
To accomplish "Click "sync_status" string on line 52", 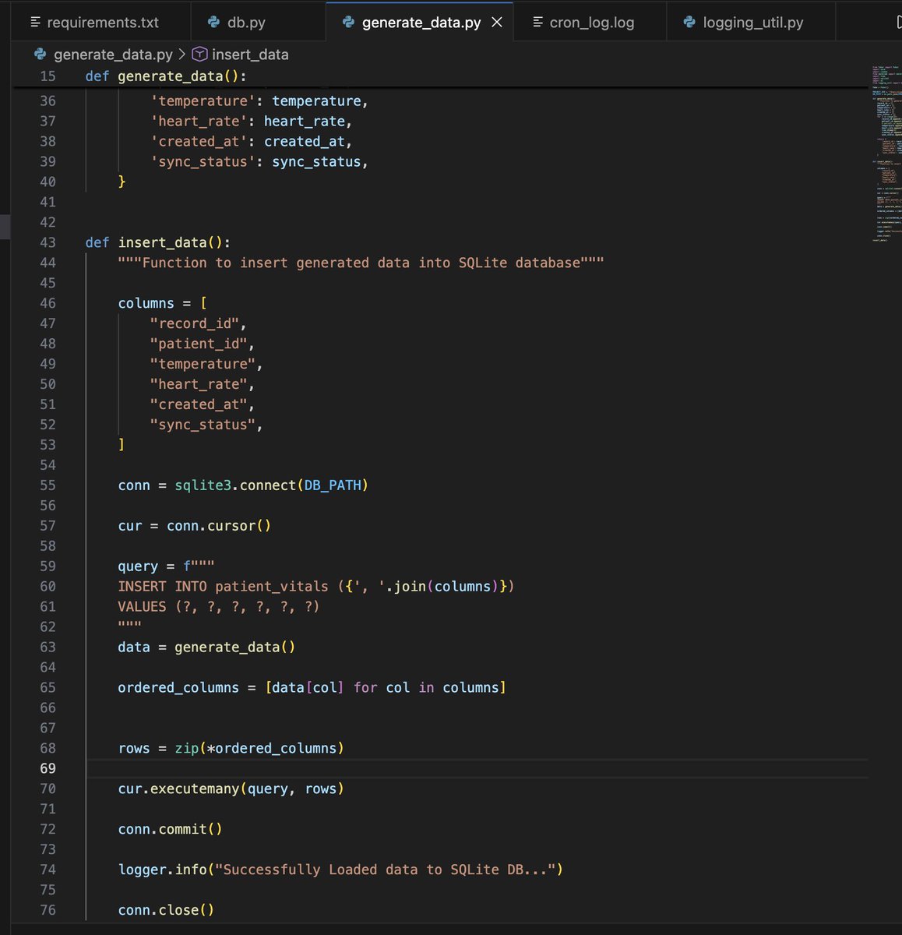I will tap(203, 425).
